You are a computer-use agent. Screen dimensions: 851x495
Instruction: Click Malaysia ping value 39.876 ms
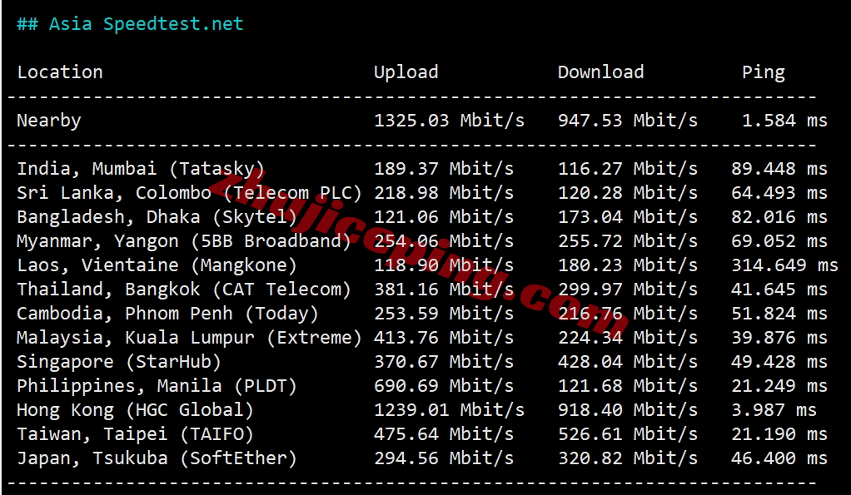tap(779, 337)
